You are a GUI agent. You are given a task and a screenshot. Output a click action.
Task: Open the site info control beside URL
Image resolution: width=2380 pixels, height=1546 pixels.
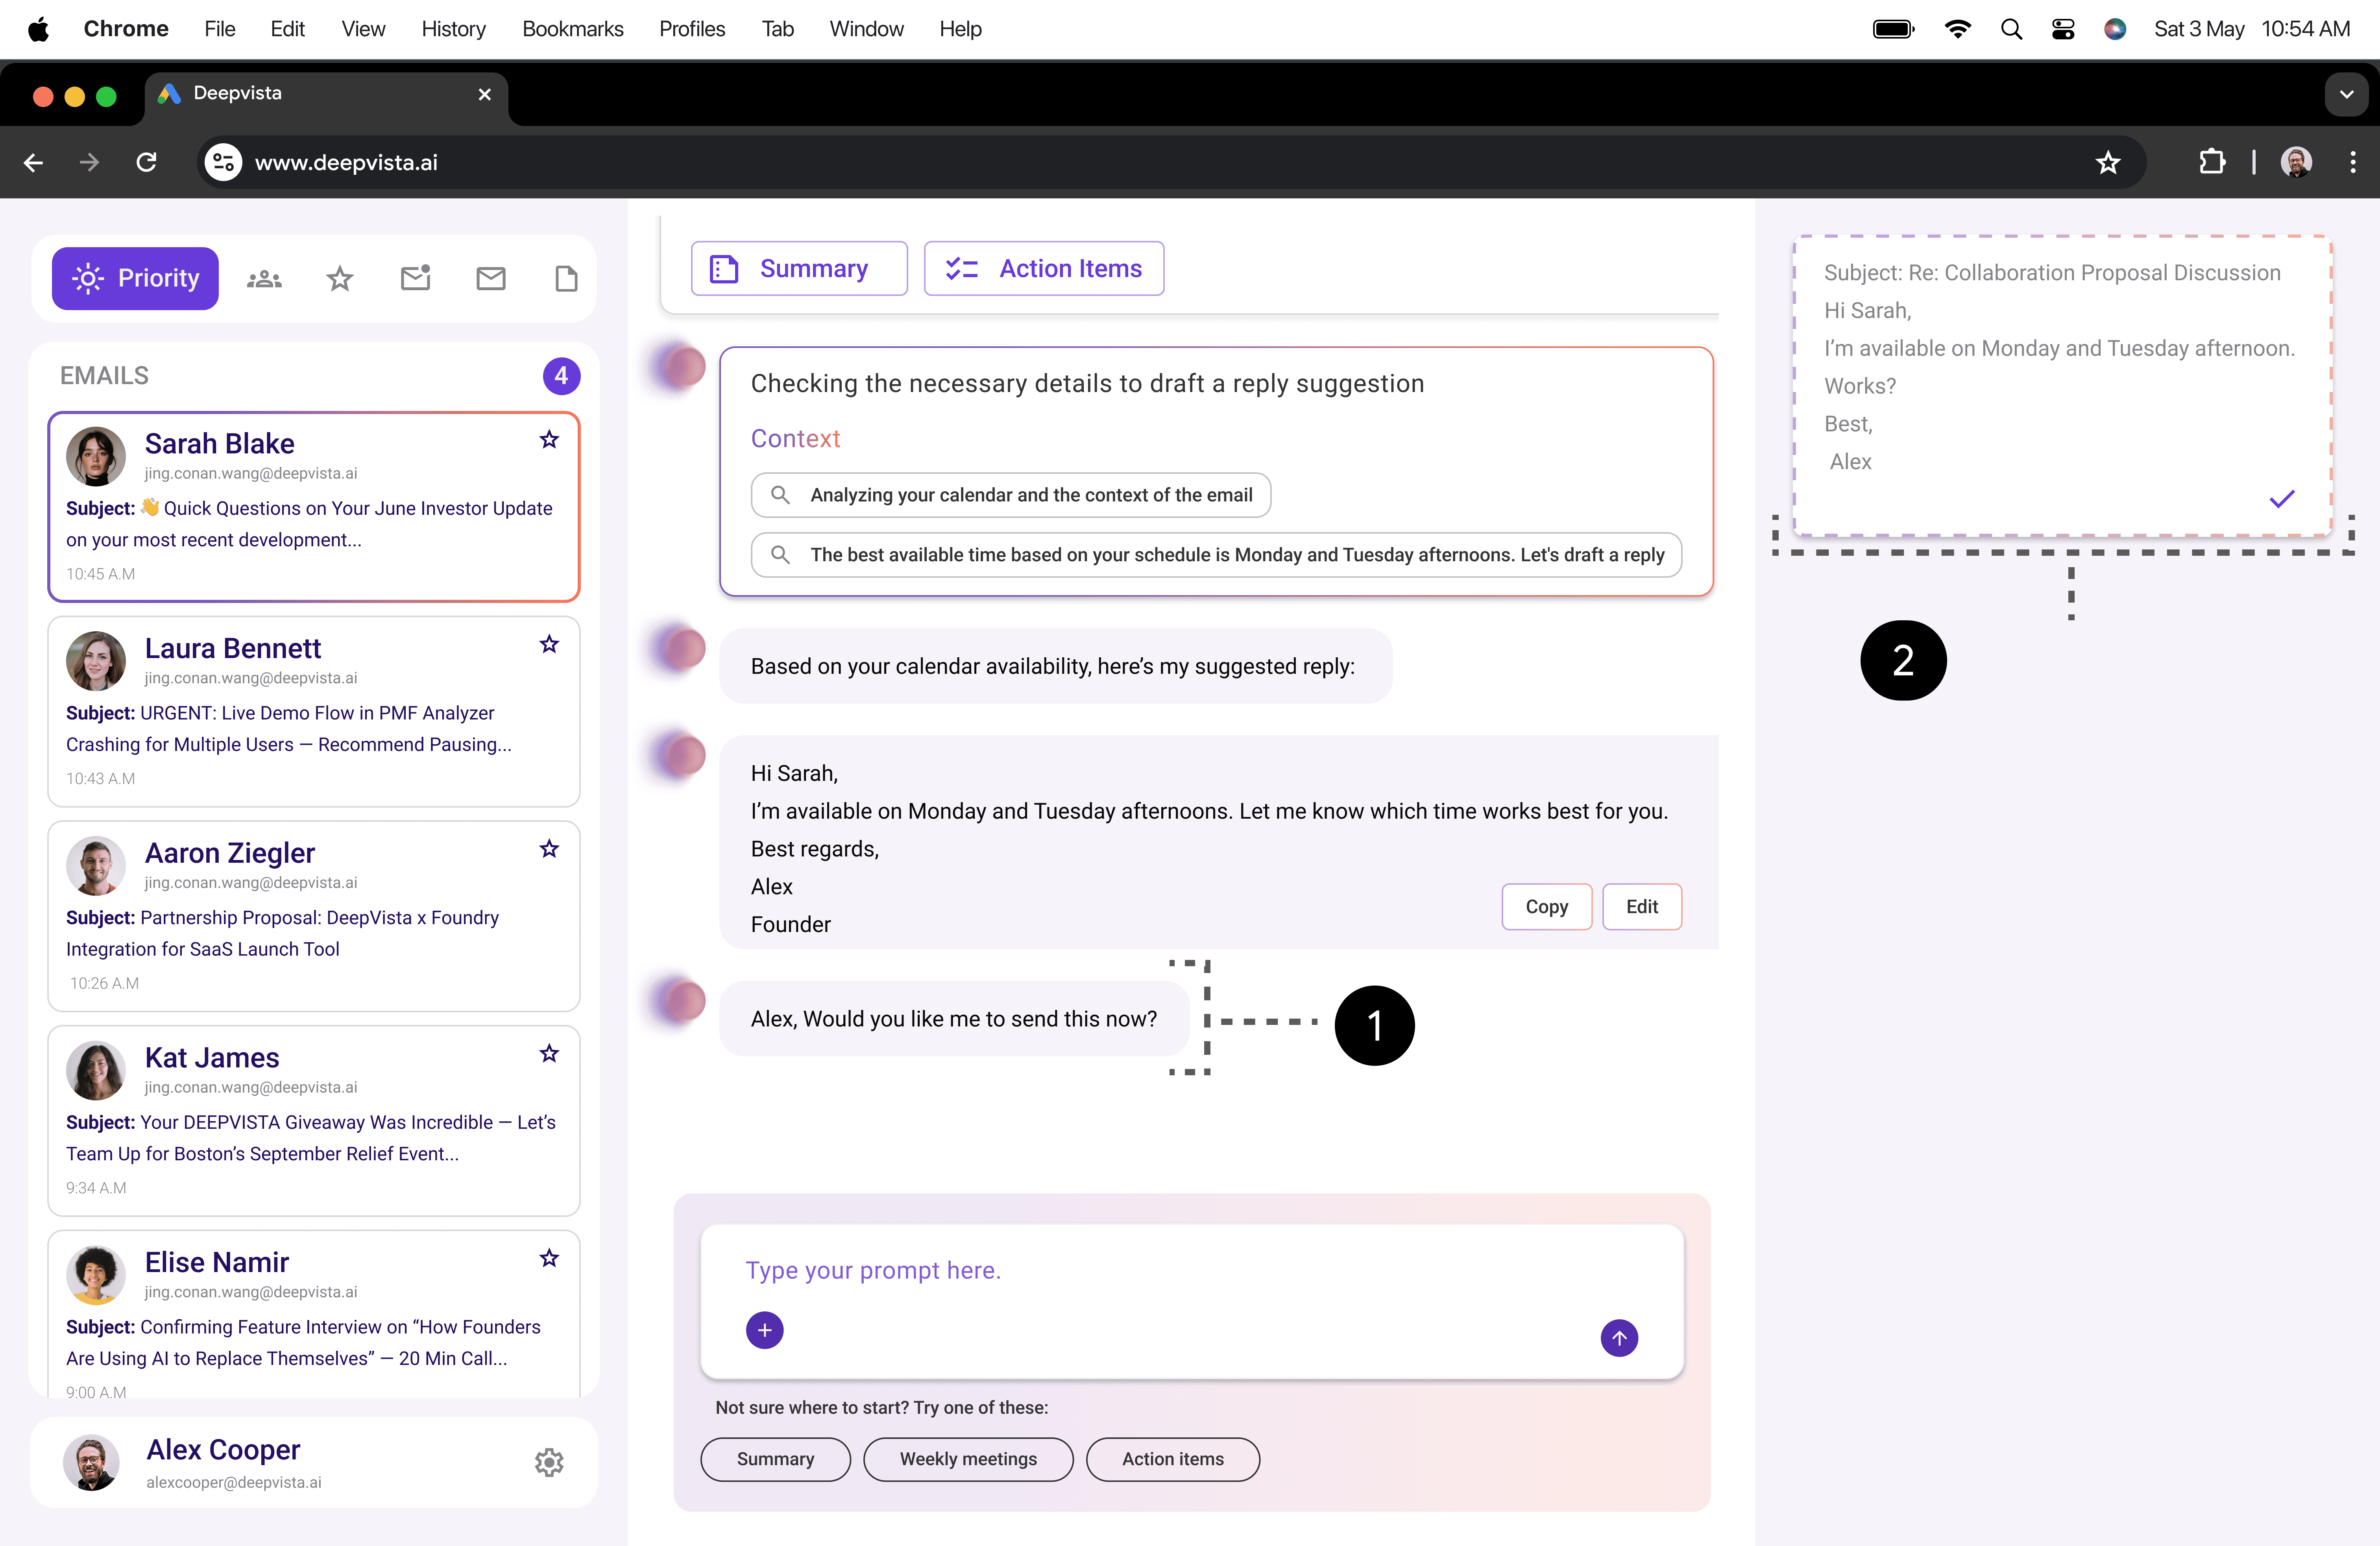pyautogui.click(x=223, y=162)
